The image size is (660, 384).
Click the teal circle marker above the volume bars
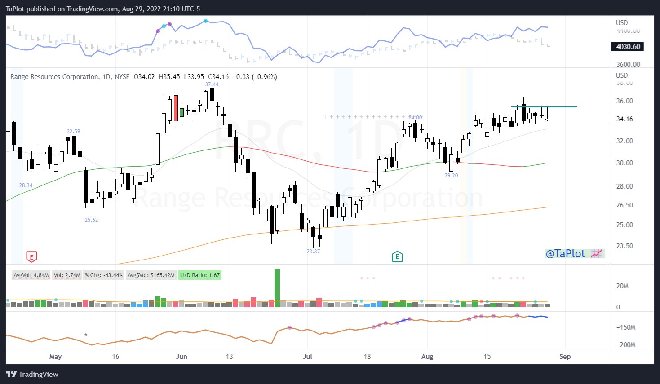[55, 299]
